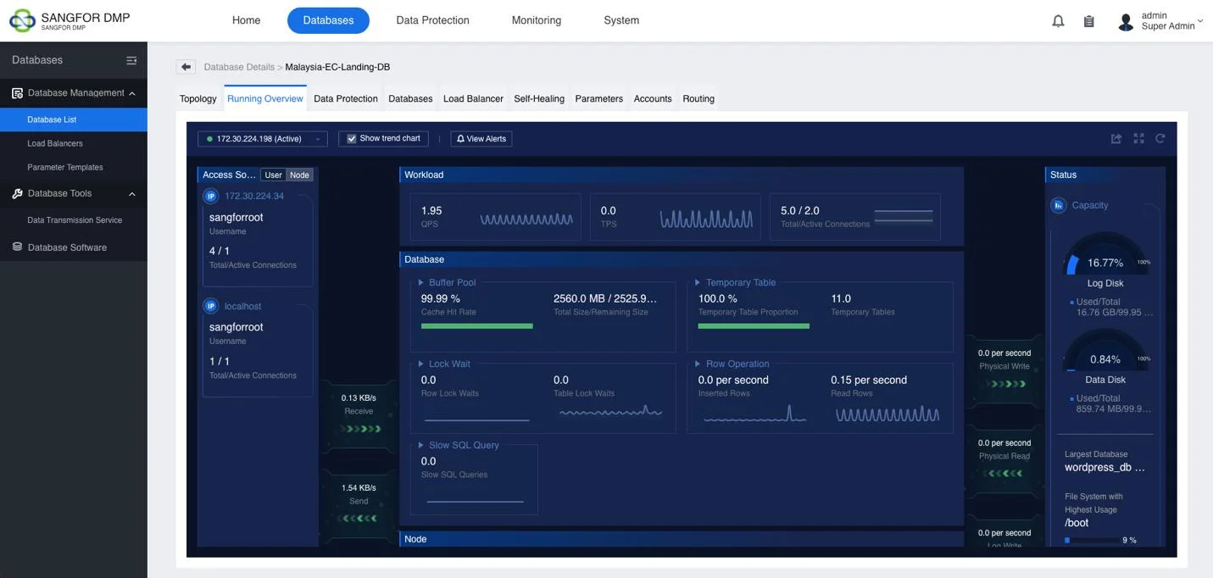Screen dimensions: 1213x578
Task: Click the Log Disk usage gauge
Action: [1105, 253]
